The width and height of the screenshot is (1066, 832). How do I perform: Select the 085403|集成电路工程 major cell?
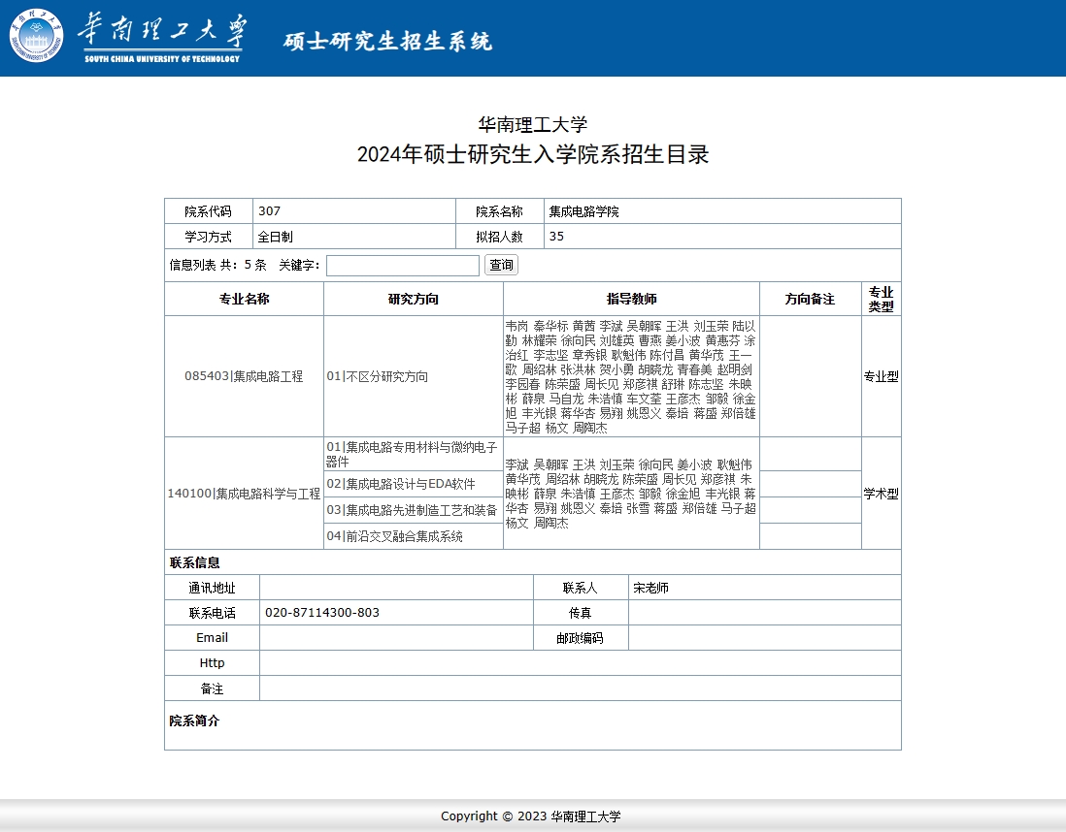(244, 376)
